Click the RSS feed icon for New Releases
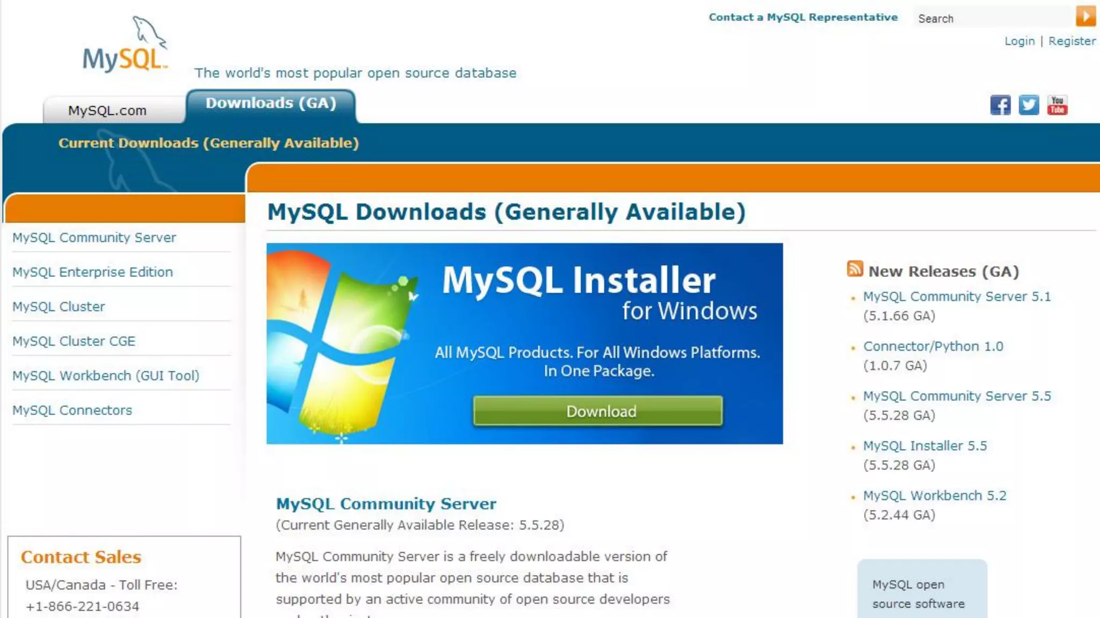 tap(855, 269)
